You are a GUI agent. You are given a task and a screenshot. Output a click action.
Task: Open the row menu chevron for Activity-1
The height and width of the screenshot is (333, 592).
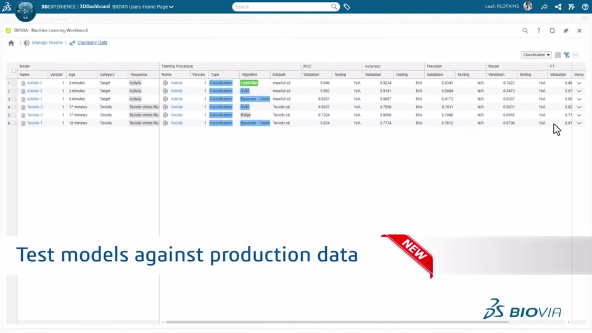(x=579, y=99)
